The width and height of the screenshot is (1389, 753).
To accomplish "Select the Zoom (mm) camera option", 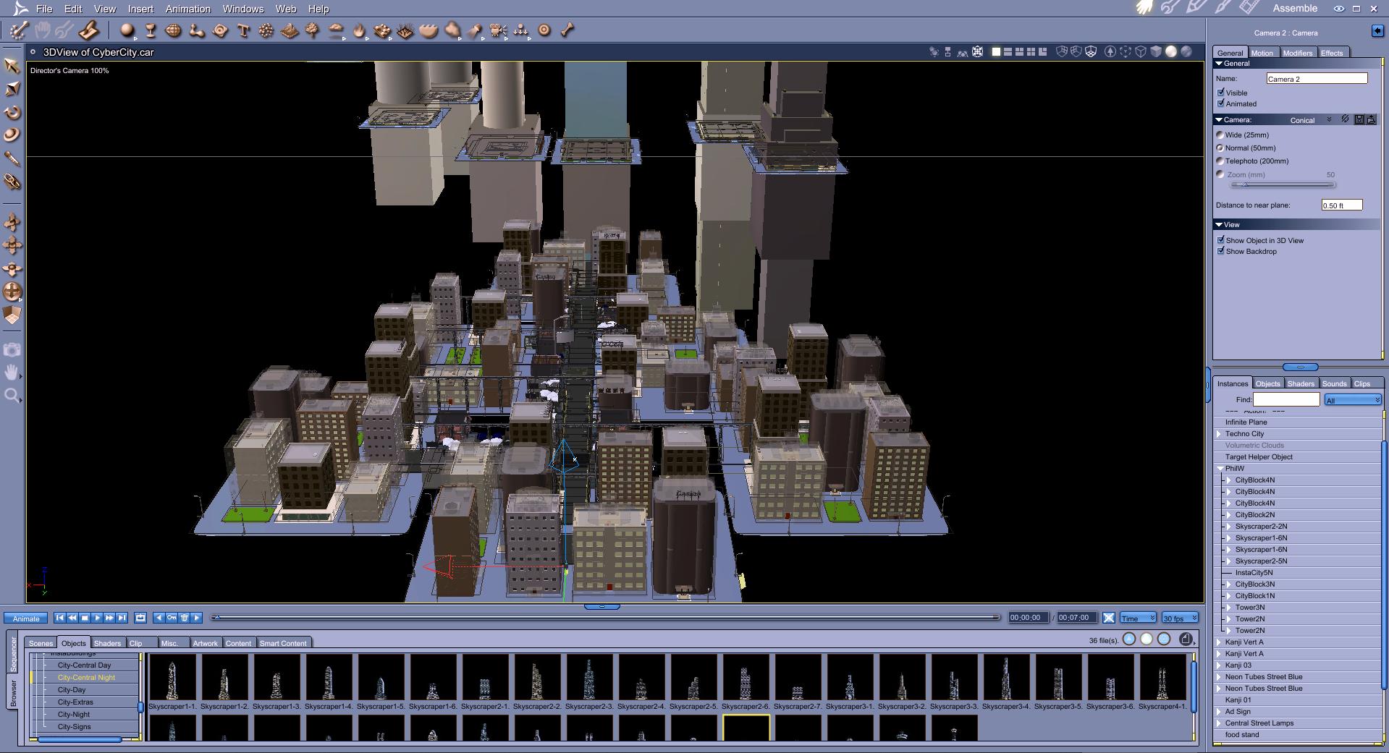I will tap(1220, 174).
